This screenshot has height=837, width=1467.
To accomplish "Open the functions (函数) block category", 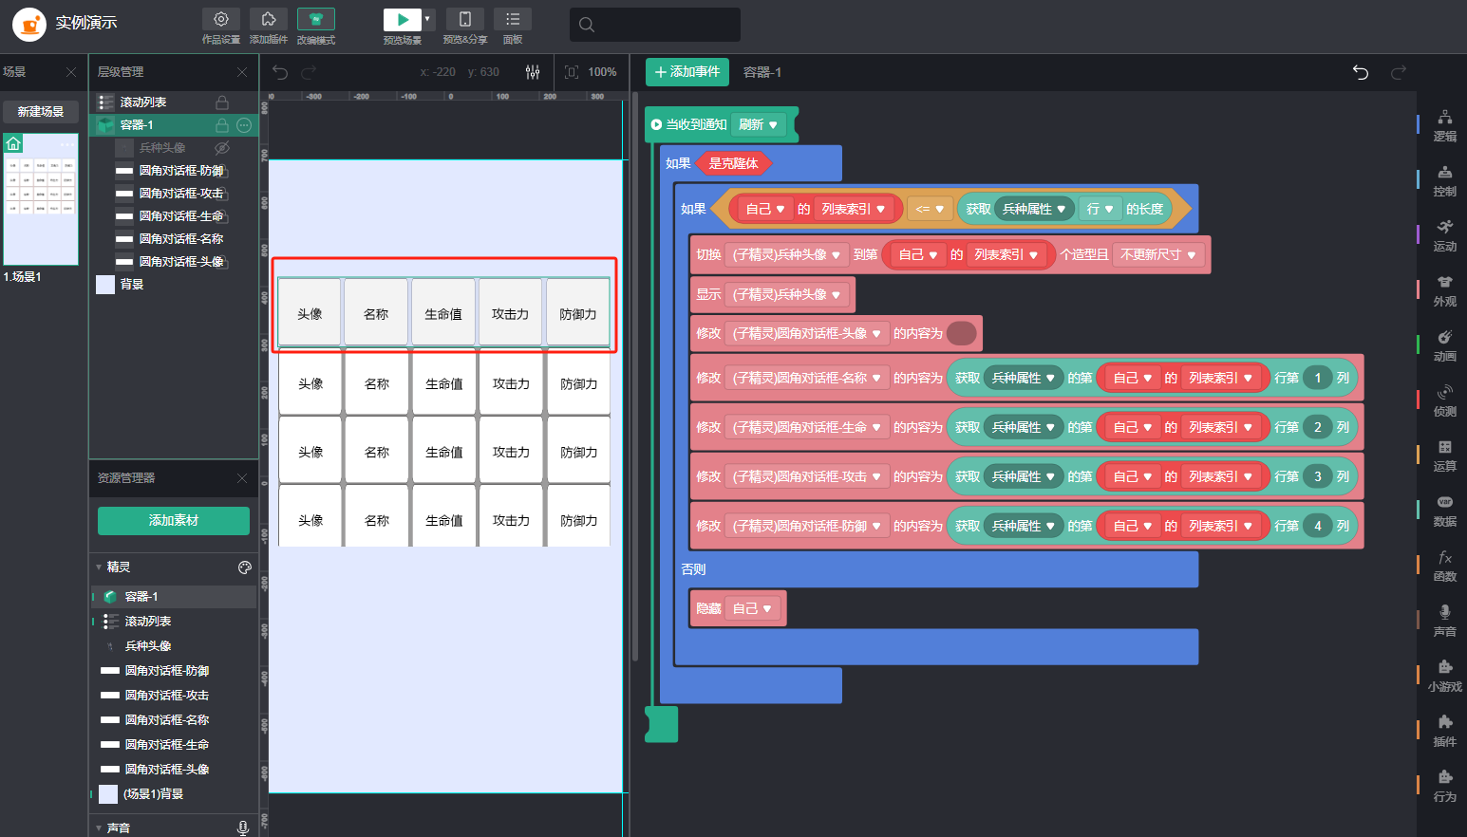I will [x=1444, y=566].
